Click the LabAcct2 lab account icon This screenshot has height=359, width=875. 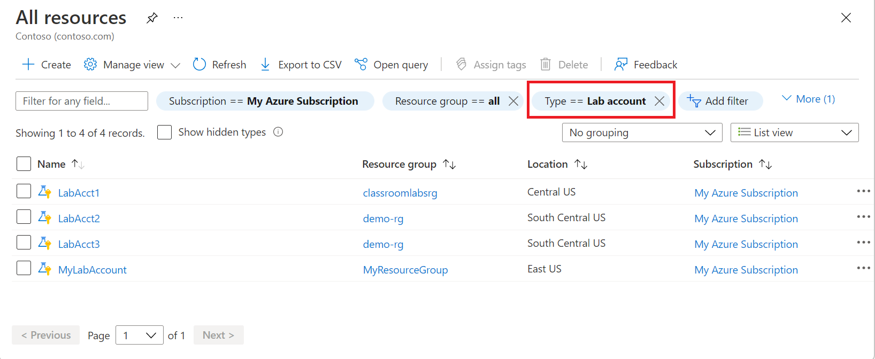pos(45,217)
